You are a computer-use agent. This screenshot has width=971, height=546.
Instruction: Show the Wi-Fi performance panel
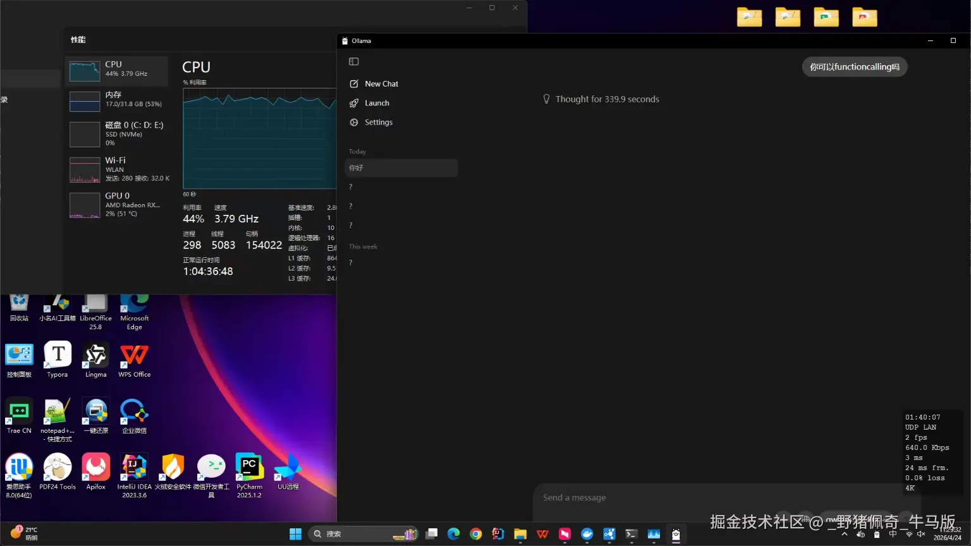(x=117, y=169)
